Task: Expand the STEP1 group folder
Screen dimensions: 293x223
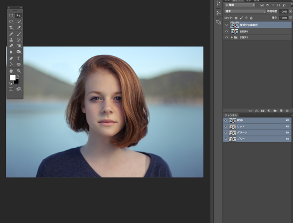Action: pyautogui.click(x=232, y=37)
